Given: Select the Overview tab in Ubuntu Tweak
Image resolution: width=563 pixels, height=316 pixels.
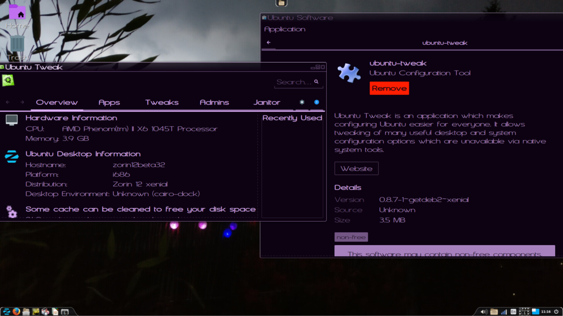Looking at the screenshot, I should [x=57, y=102].
